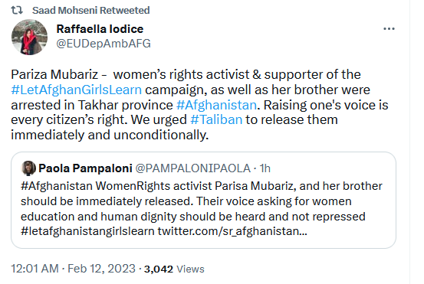The image size is (424, 284).
Task: Open Raffaella Iodice's profile picture
Action: pyautogui.click(x=29, y=37)
